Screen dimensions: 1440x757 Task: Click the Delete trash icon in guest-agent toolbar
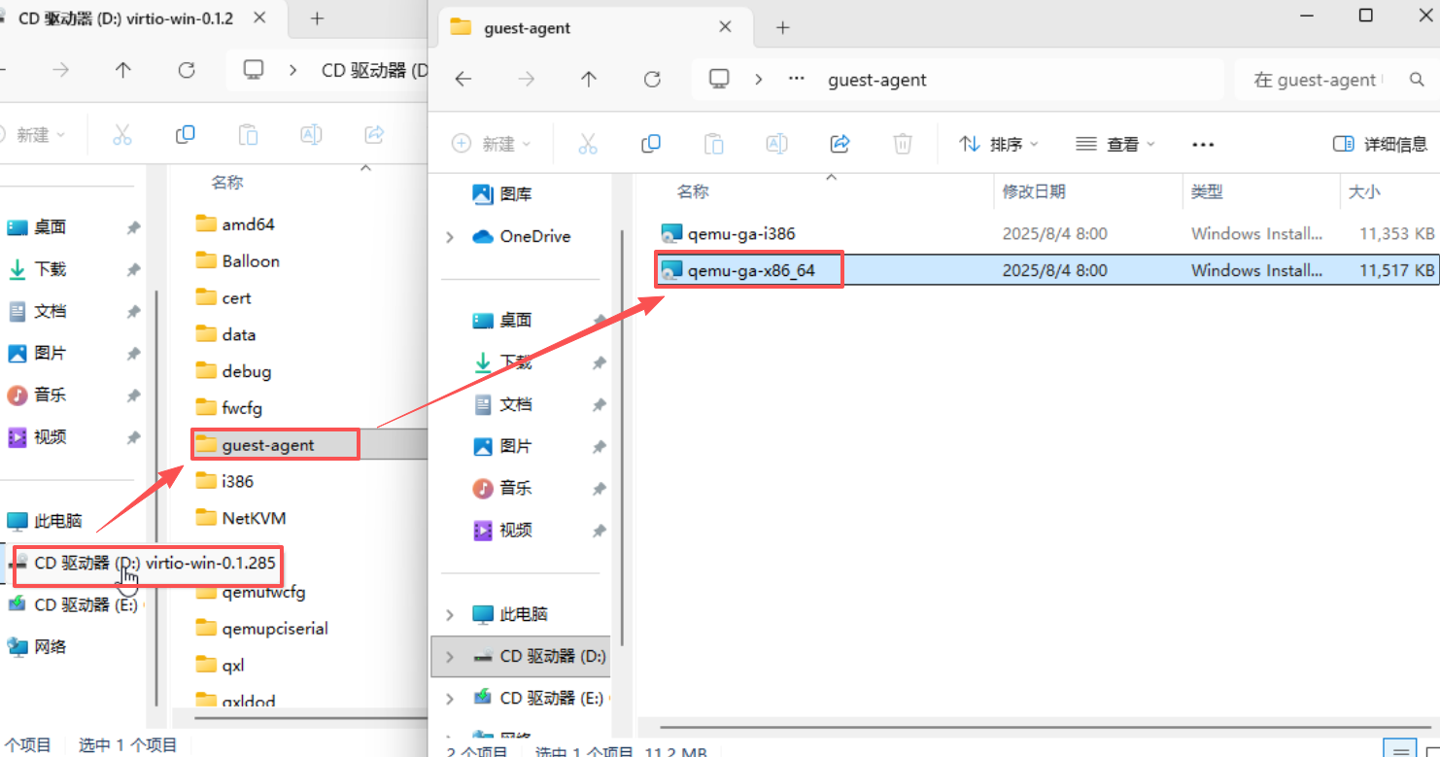pos(903,144)
